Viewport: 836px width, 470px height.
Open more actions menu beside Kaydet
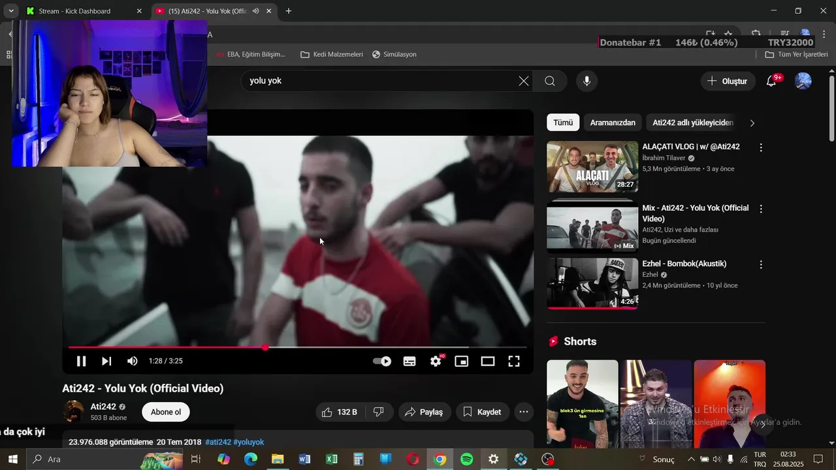click(524, 412)
